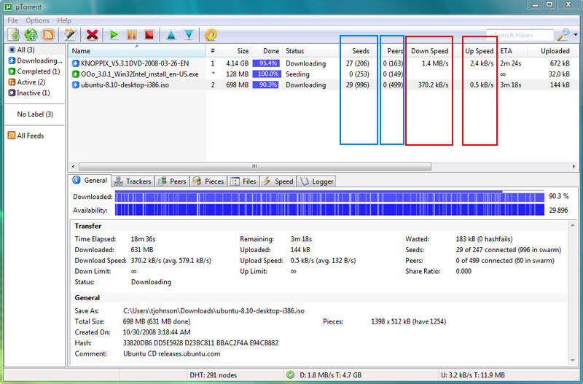
Task: Click the 100.0% progress bar of OOo
Action: (266, 74)
